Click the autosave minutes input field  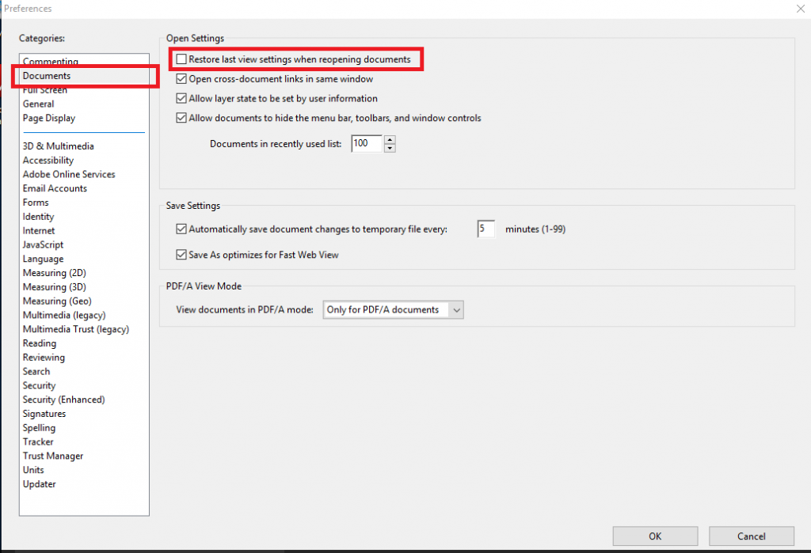pyautogui.click(x=485, y=229)
